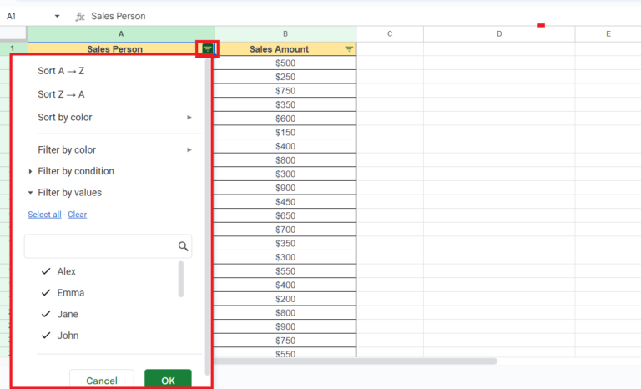Click the values list scrollbar

(180, 279)
